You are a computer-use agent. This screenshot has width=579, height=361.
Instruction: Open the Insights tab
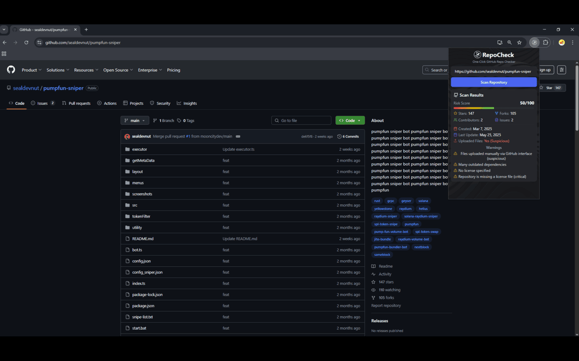(x=187, y=103)
